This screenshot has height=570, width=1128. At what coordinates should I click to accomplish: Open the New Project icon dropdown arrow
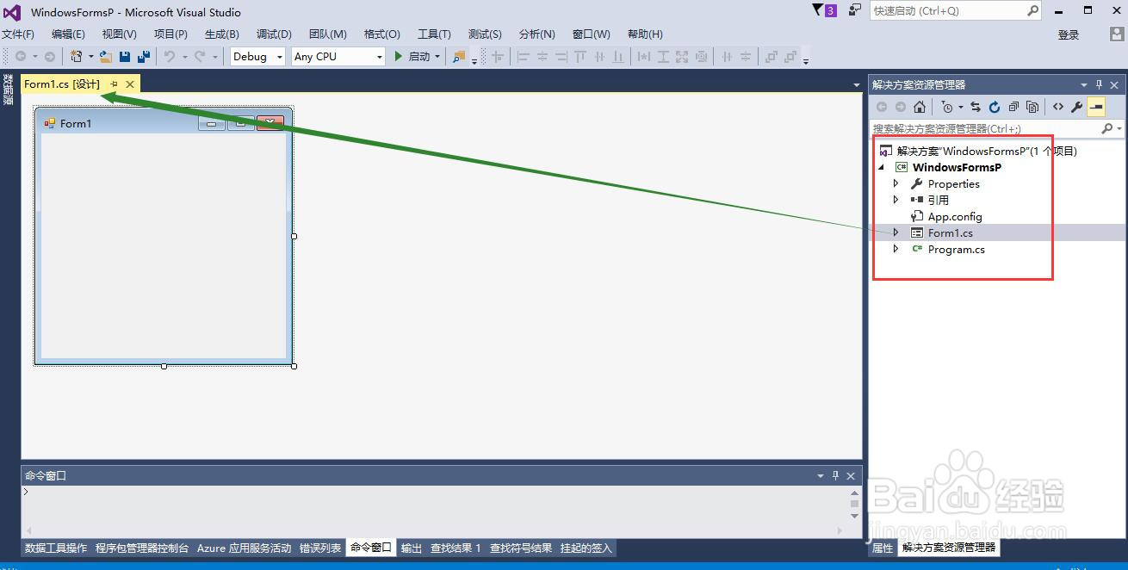[90, 57]
